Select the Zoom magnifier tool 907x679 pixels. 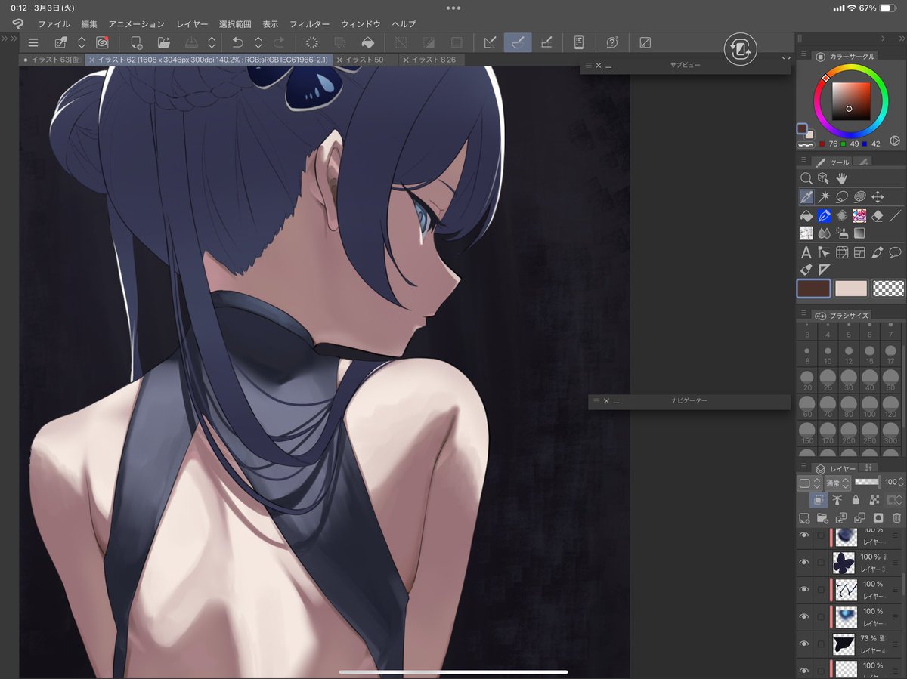coord(806,178)
